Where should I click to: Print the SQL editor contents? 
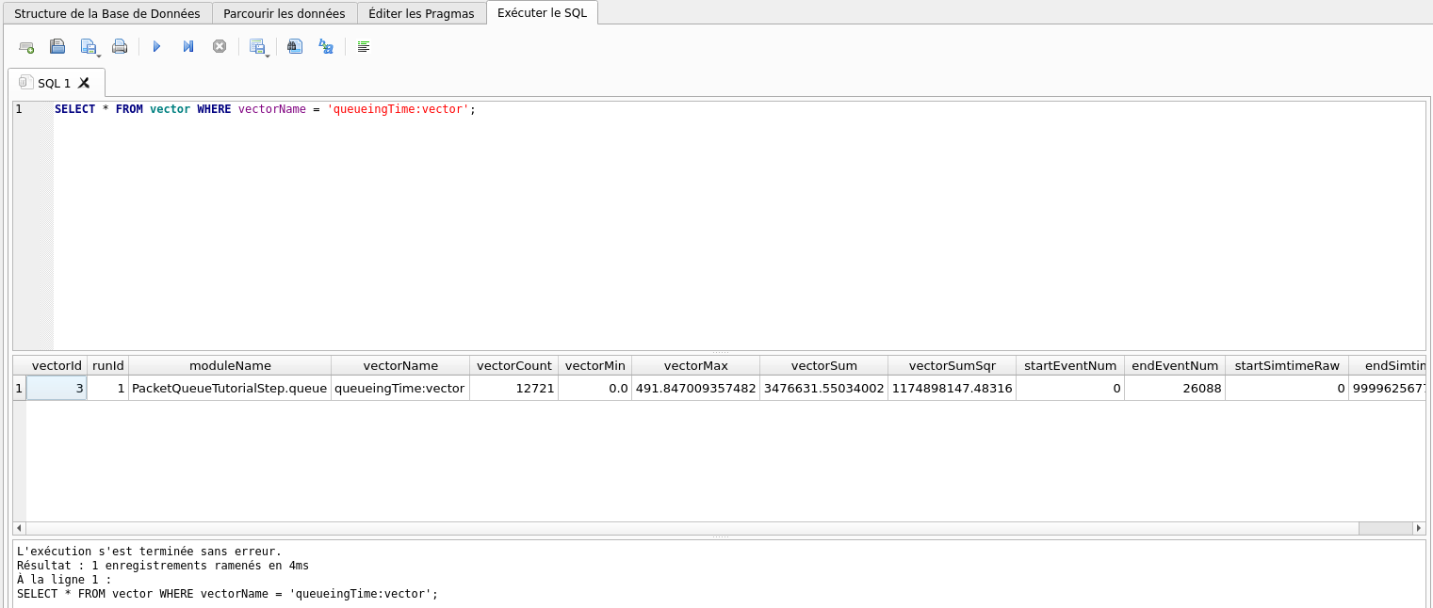click(x=120, y=46)
